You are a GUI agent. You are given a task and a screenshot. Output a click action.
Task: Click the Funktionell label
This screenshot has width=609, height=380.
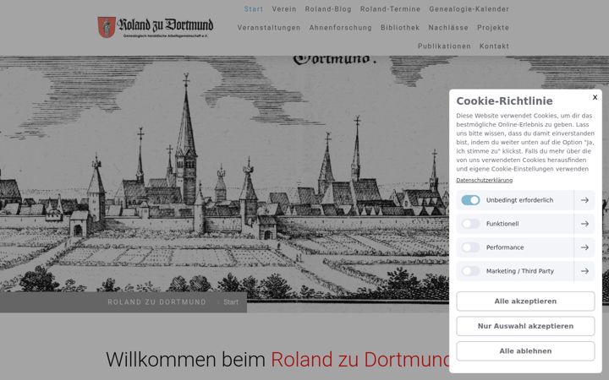pos(502,224)
